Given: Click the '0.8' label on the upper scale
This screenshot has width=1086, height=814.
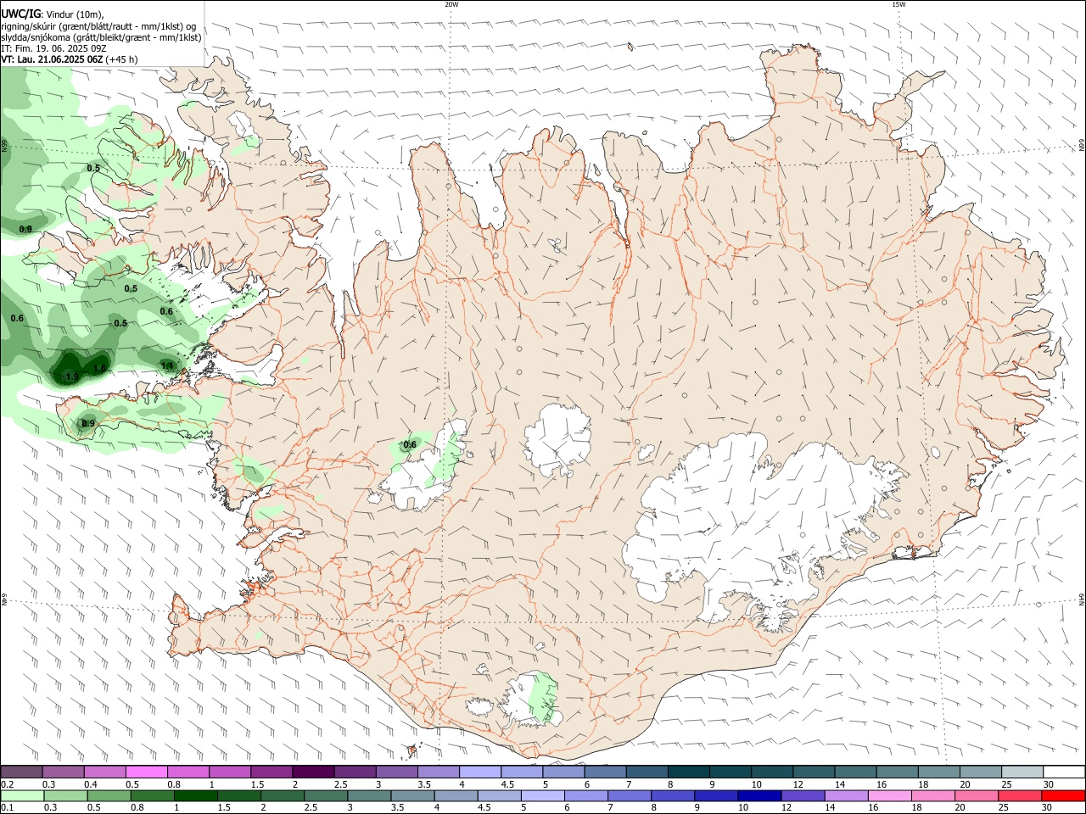Looking at the screenshot, I should coord(174,784).
